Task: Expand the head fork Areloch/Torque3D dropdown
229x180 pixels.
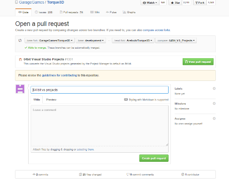Action: point(133,40)
